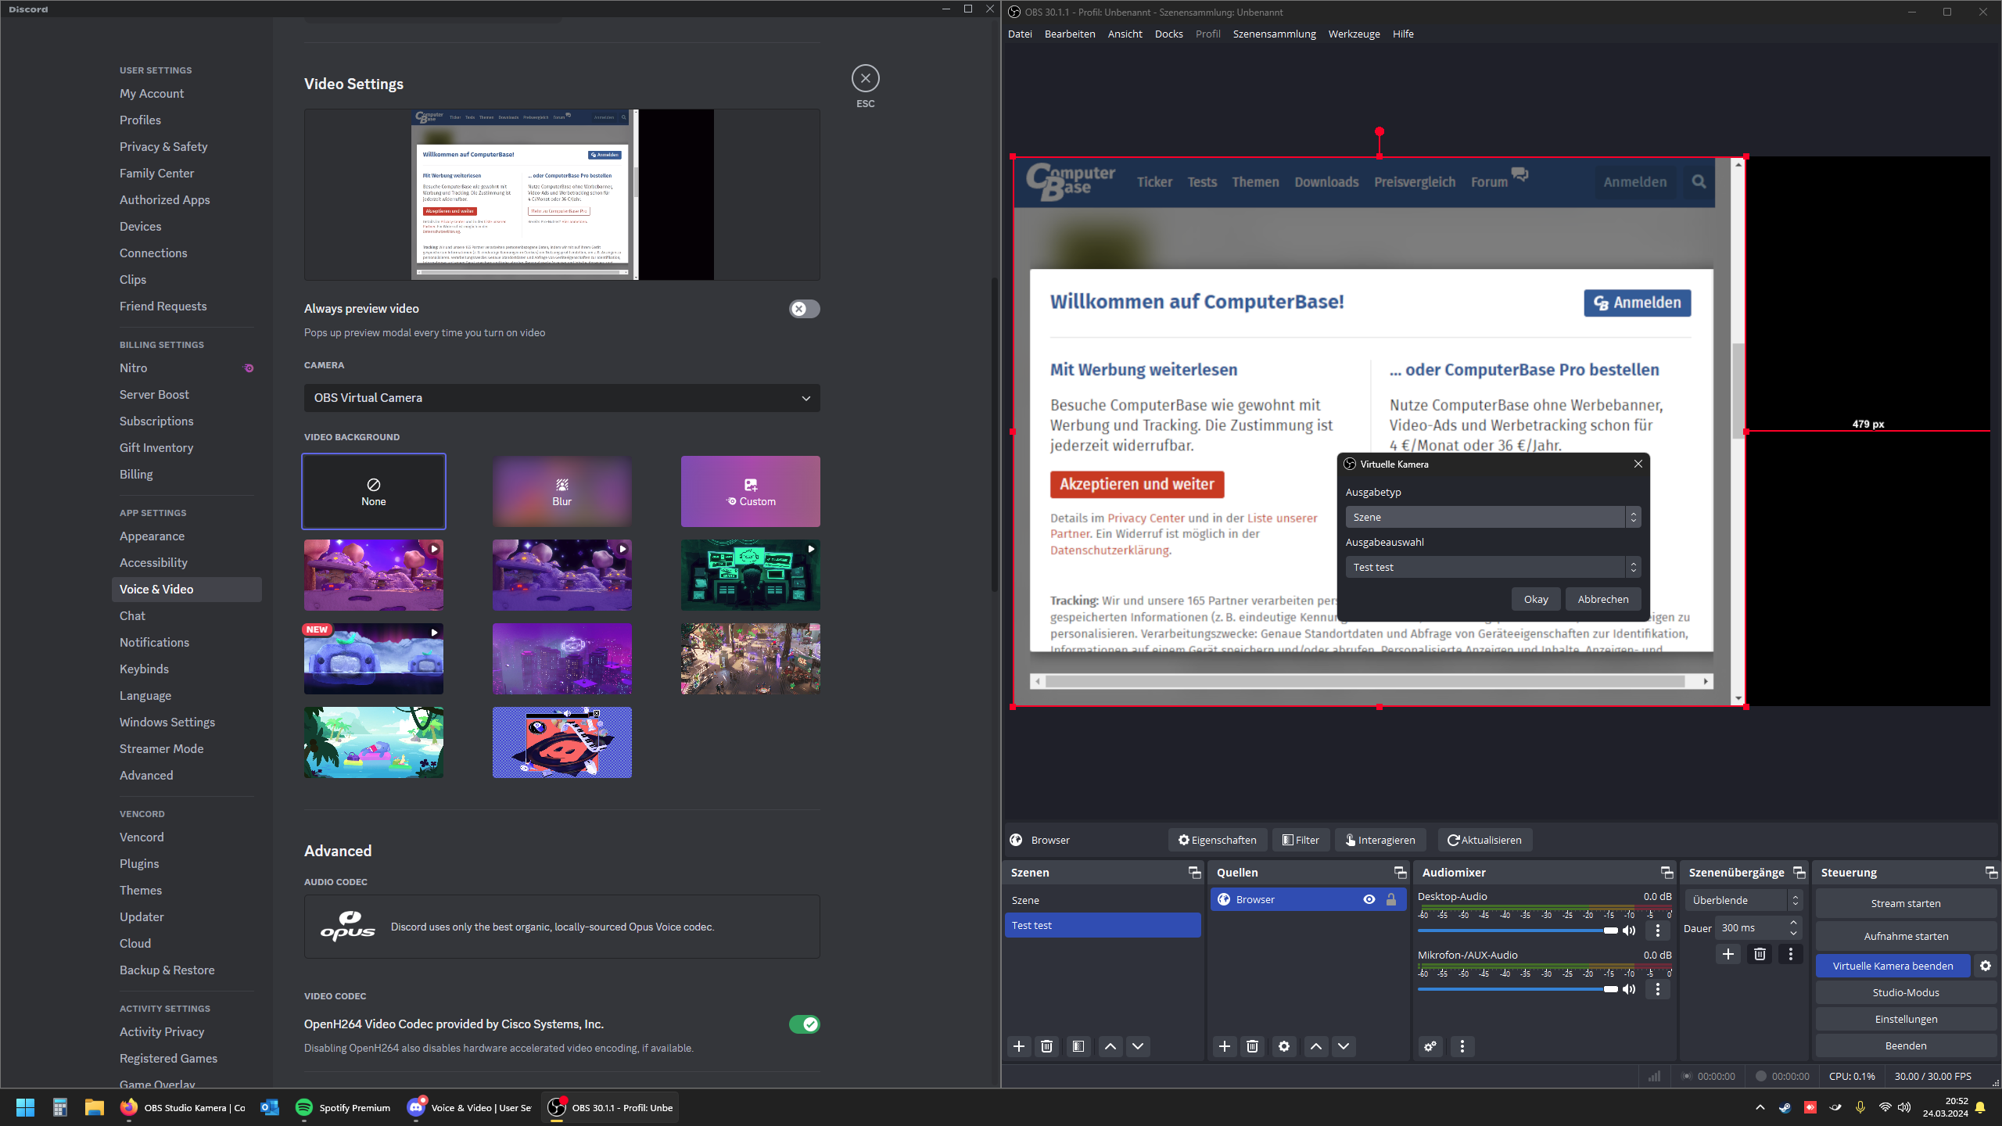Open source properties gear in Quellen
This screenshot has height=1126, width=2002.
(1284, 1046)
